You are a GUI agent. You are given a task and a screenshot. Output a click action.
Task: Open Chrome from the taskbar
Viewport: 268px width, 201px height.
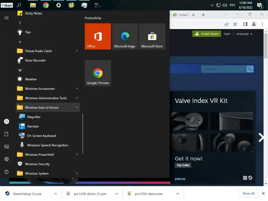tap(46, 5)
